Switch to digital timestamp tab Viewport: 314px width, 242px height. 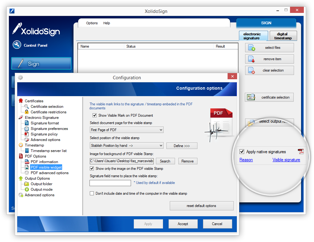point(283,36)
